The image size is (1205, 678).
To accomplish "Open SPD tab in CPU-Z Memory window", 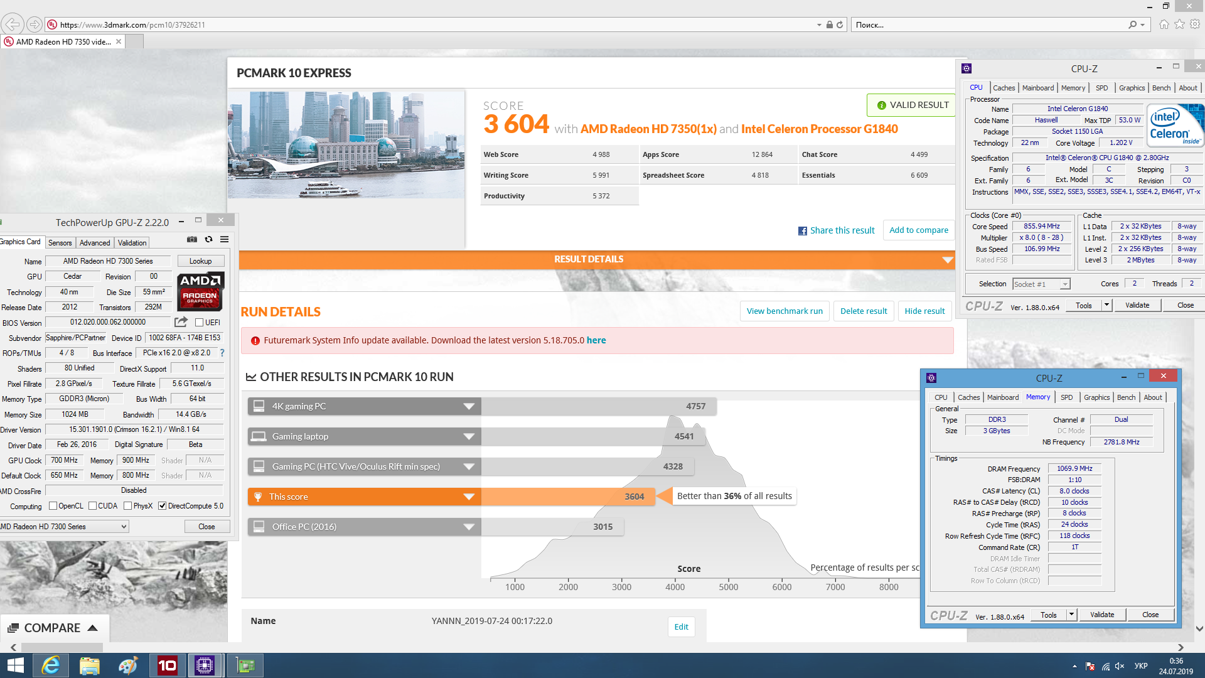I will pyautogui.click(x=1066, y=397).
